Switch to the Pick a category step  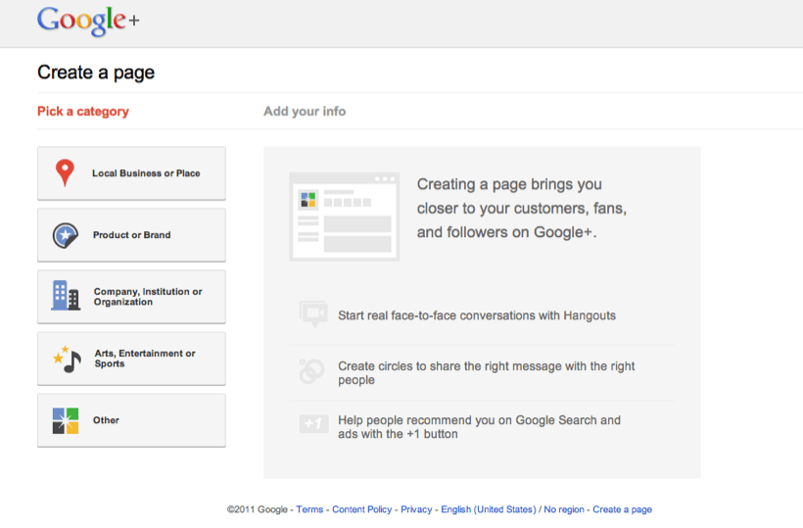pyautogui.click(x=83, y=112)
